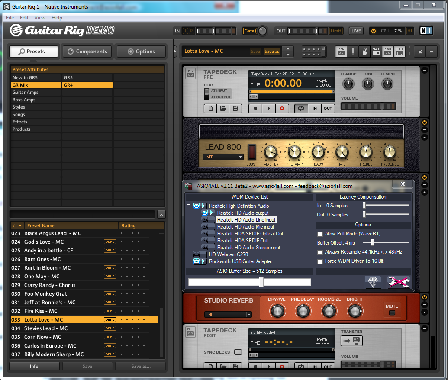448x380 pixels.
Task: Create new file in Tapedeck Pre
Action: 210,109
